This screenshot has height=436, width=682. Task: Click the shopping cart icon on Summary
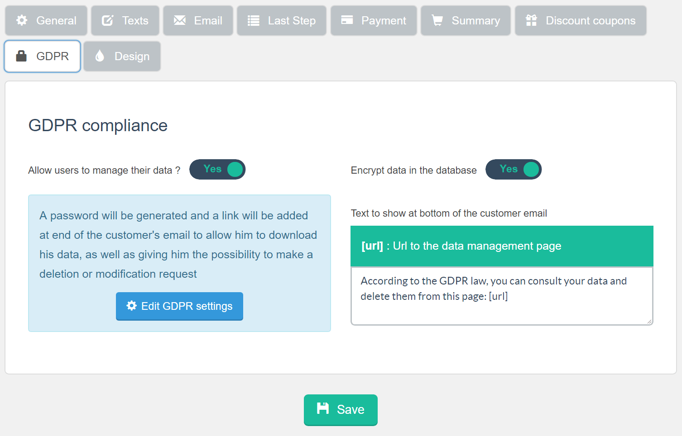[437, 20]
